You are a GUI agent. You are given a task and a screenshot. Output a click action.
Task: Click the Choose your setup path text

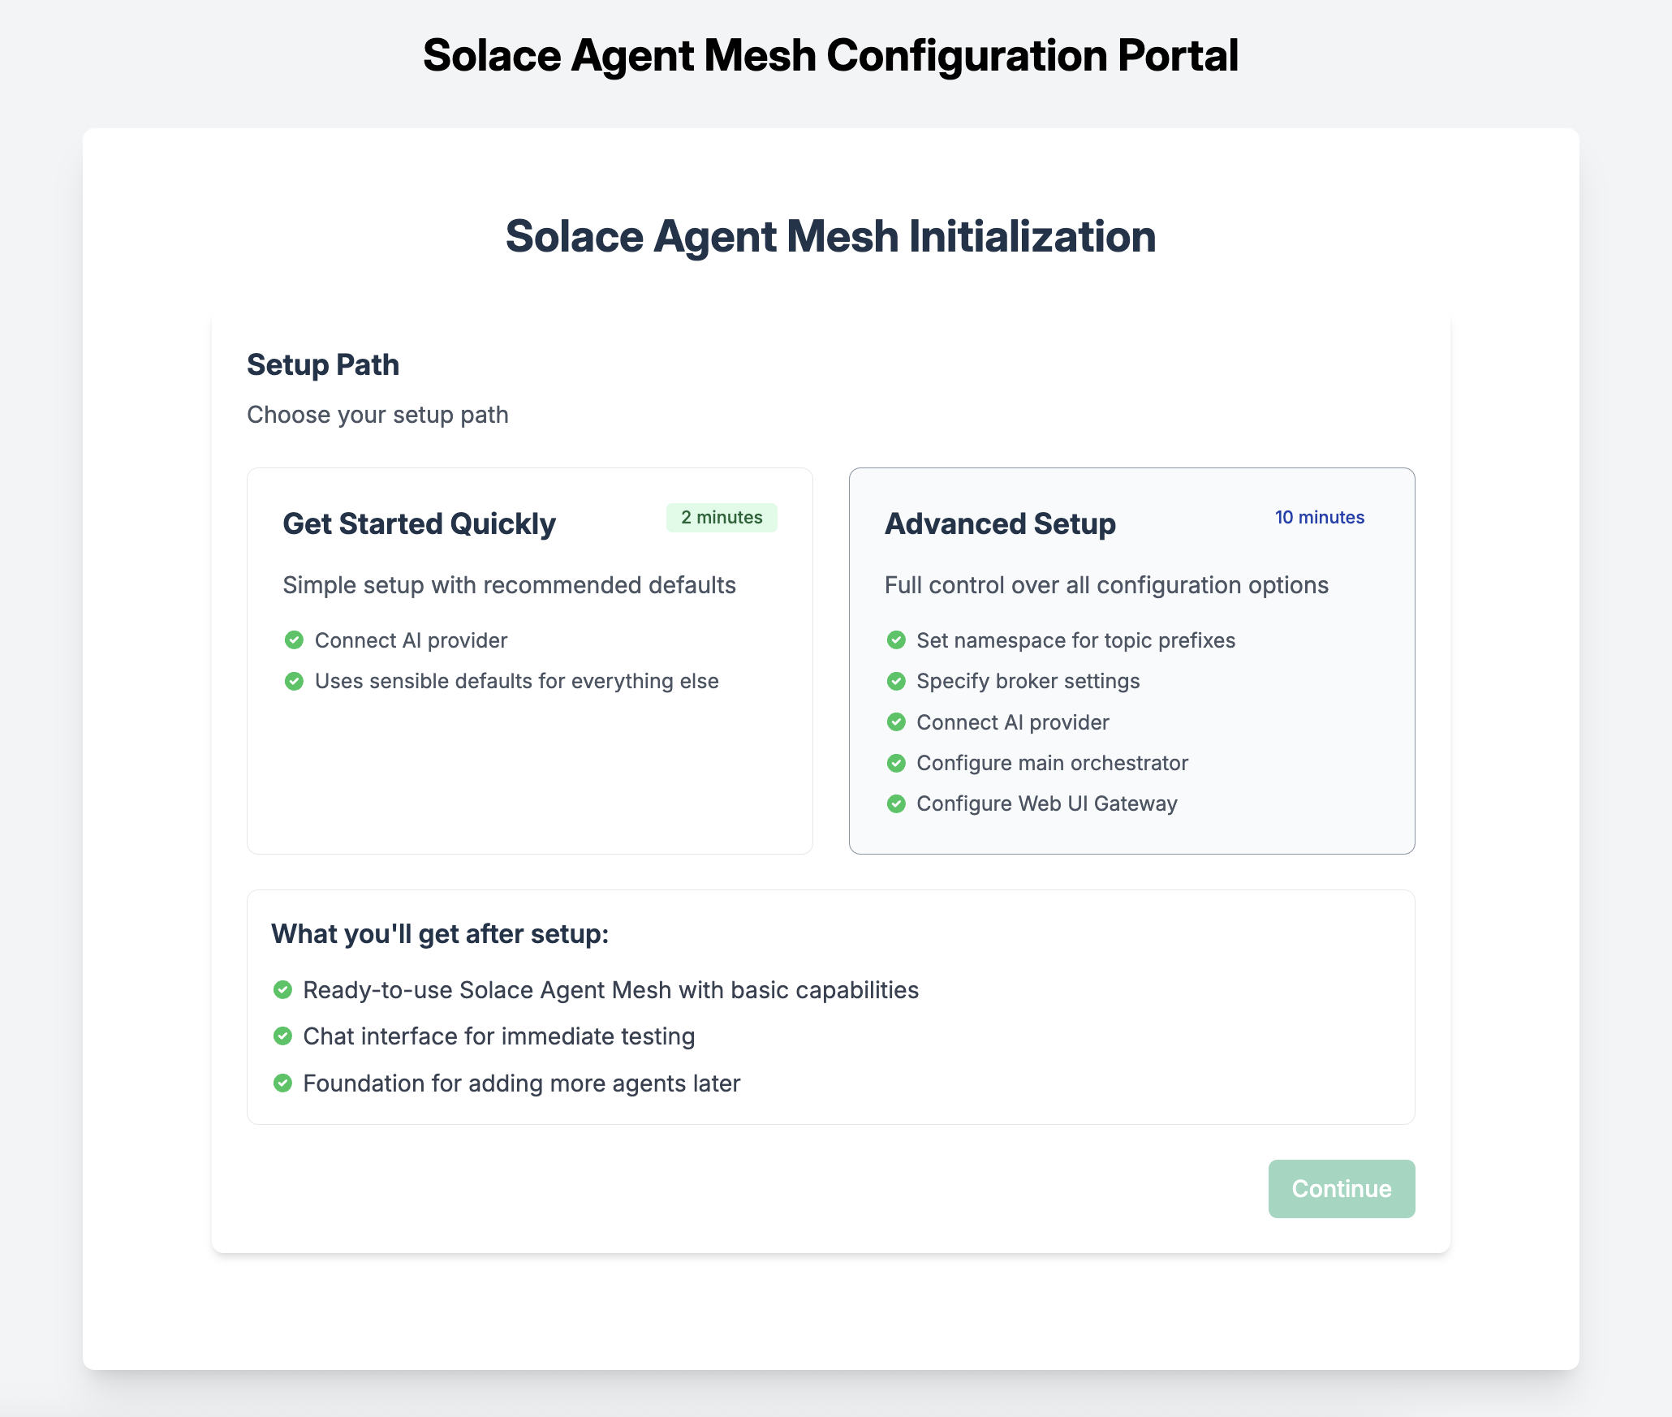pyautogui.click(x=377, y=414)
